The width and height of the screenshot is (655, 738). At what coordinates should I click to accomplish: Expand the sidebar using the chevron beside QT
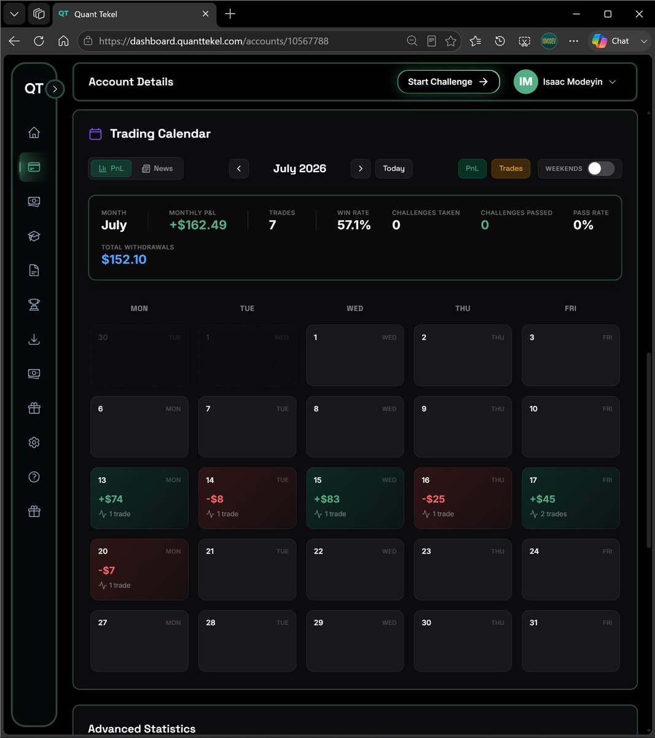point(55,89)
